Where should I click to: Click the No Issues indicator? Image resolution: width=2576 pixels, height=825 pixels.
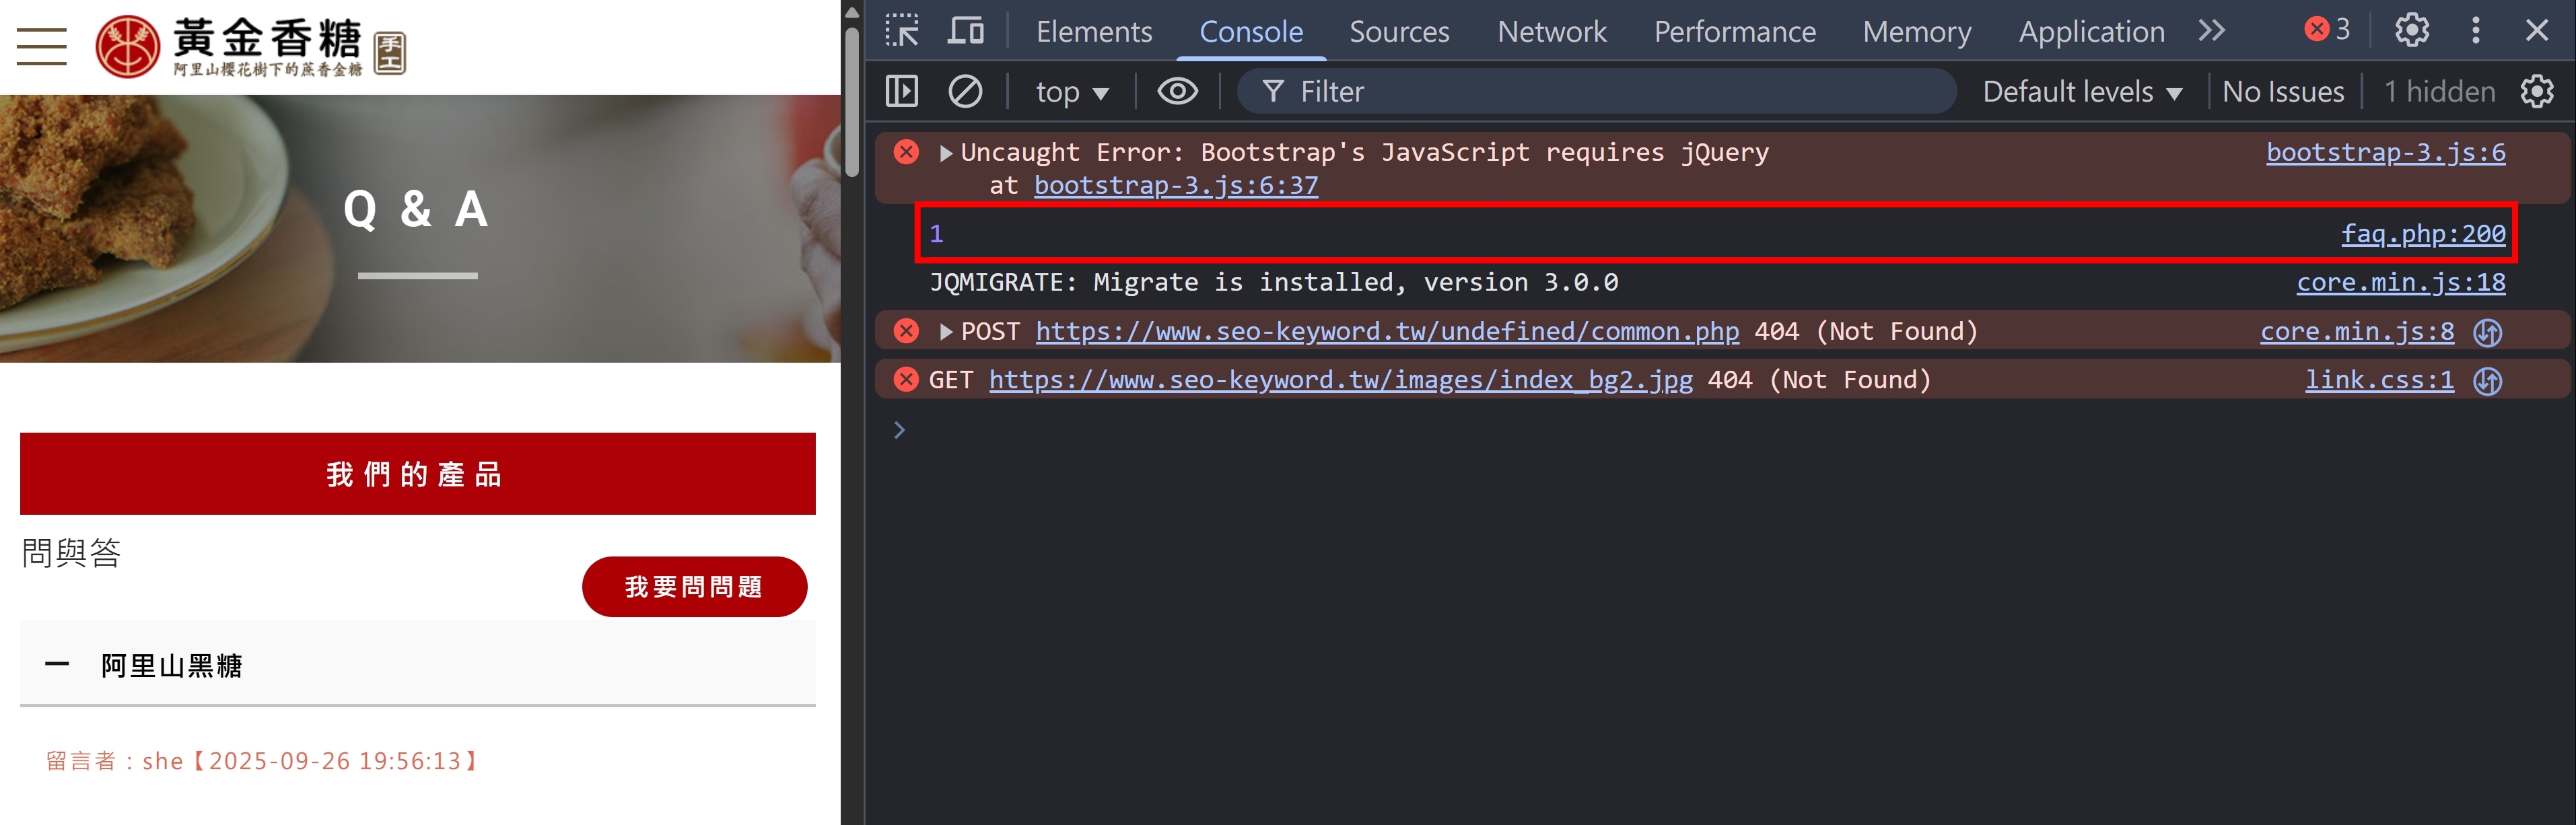pos(2283,92)
